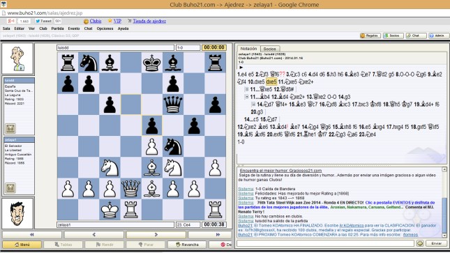Click into the chat message input field
Image resolution: width=450 pixels, height=253 pixels.
(x=325, y=243)
